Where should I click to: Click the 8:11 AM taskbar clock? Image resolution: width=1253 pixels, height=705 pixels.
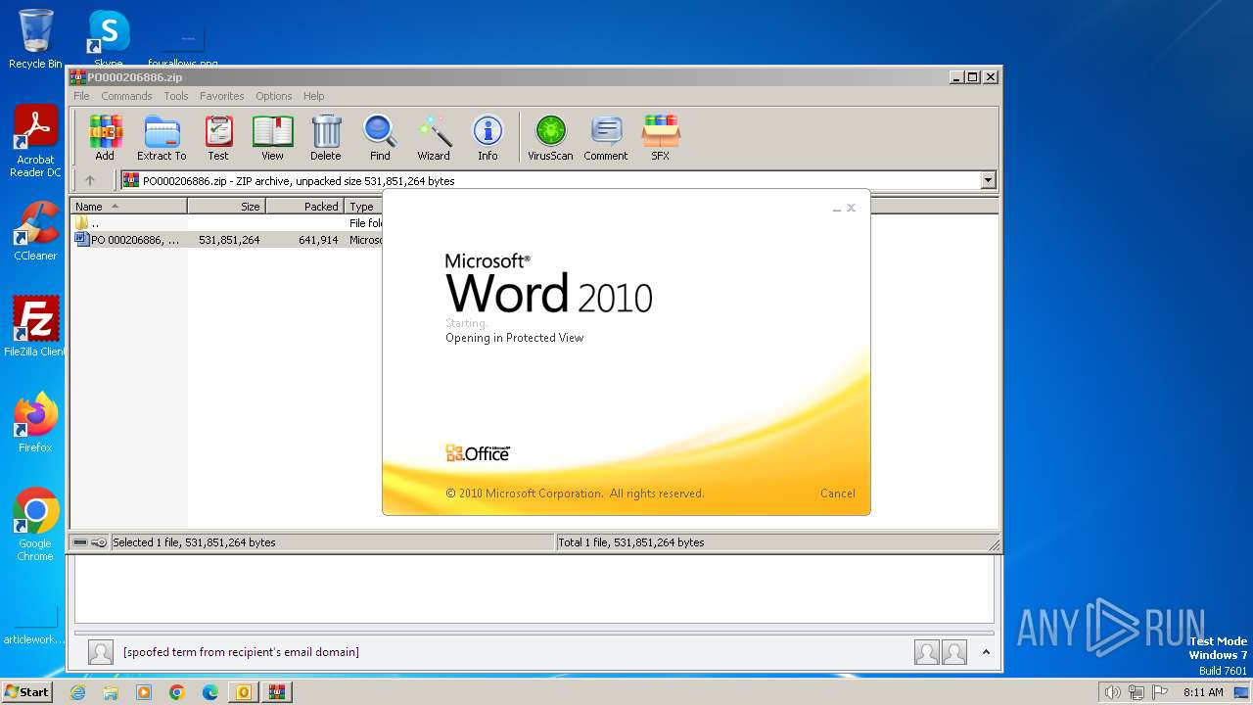point(1203,692)
